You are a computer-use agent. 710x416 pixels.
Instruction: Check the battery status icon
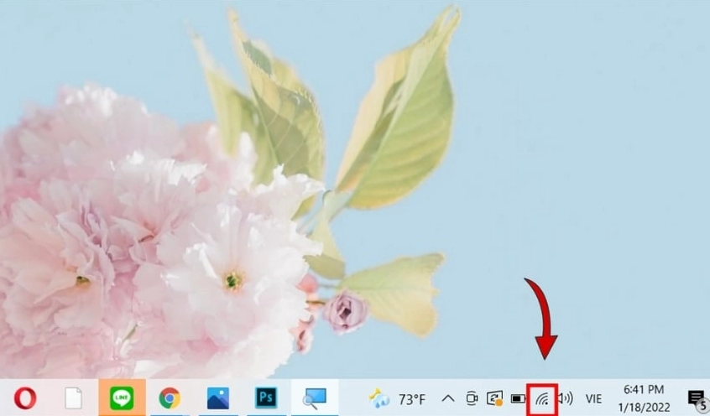[x=518, y=398]
